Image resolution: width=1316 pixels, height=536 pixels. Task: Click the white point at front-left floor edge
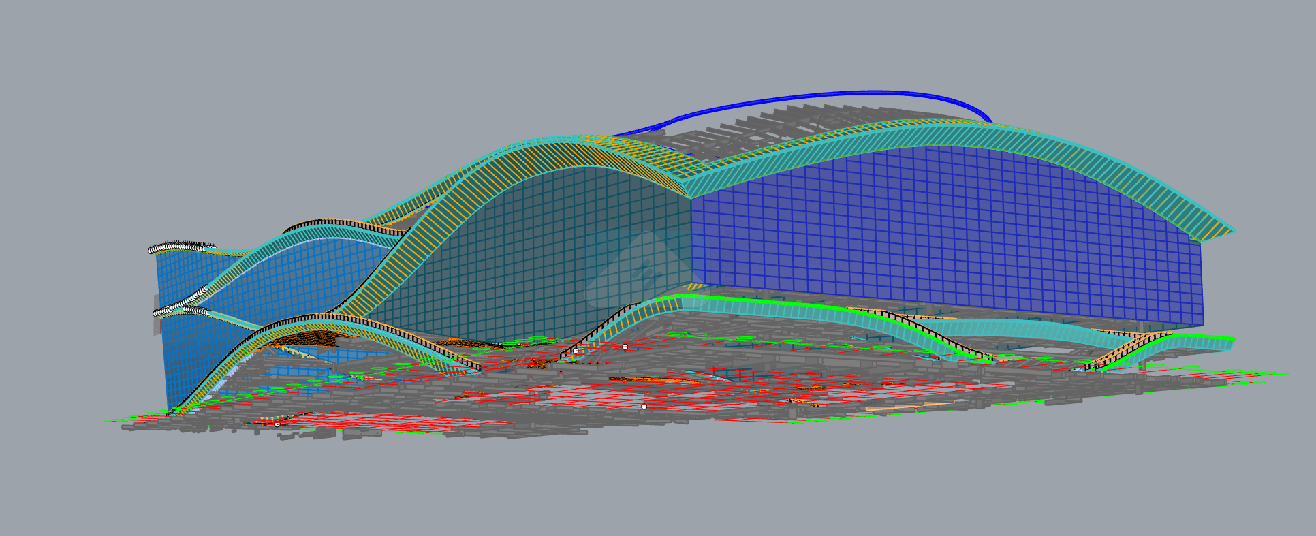pos(277,424)
